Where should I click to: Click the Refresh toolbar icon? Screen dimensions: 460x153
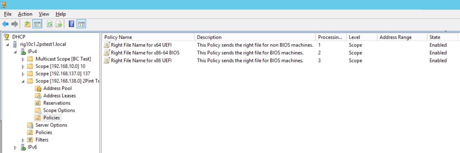pos(50,24)
